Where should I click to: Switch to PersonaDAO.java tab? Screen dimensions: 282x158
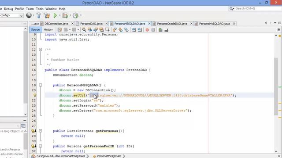[x=91, y=24]
